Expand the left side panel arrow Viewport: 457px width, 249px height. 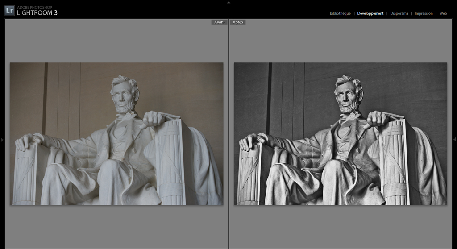(2, 140)
